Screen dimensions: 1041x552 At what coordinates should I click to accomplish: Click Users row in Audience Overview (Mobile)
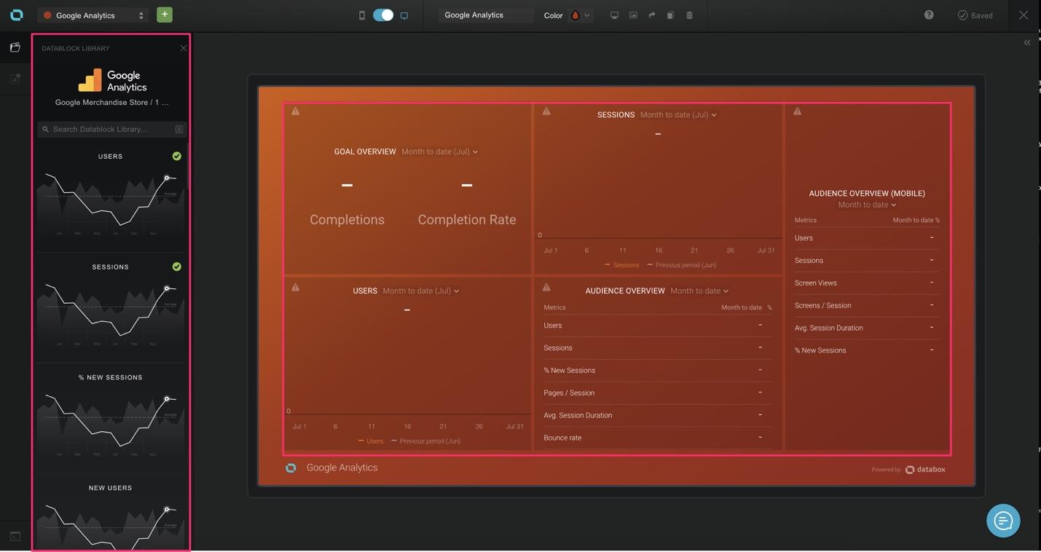(867, 238)
